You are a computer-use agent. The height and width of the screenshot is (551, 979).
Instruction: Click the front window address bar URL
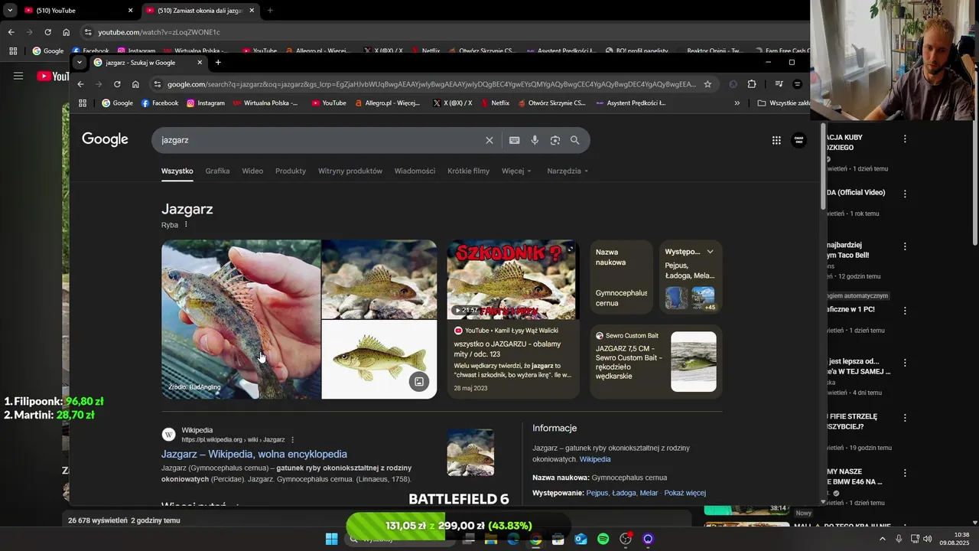point(431,84)
